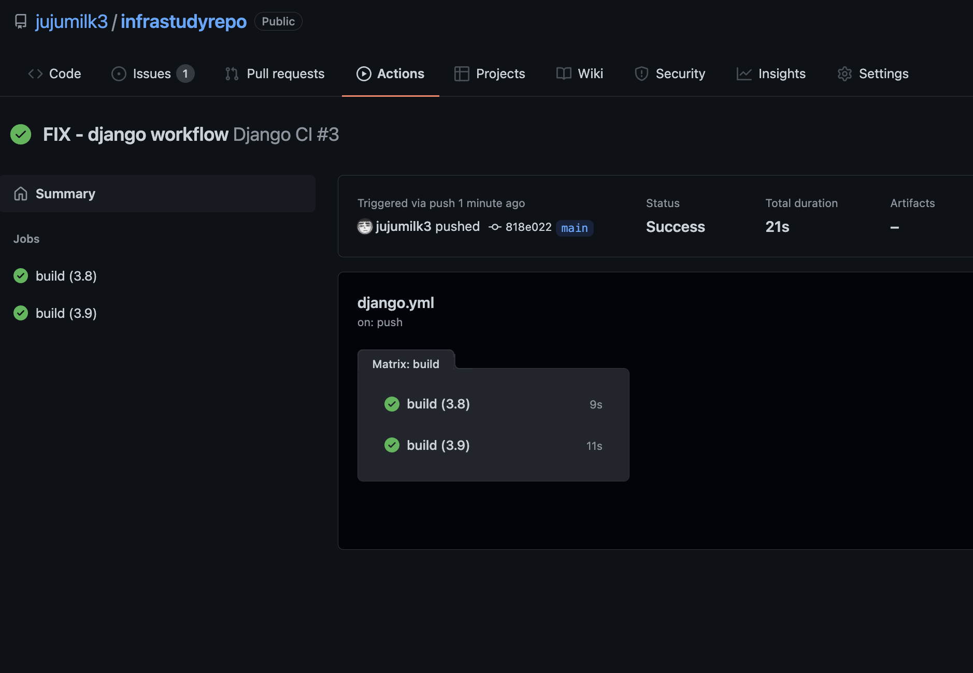Open the jujumilk3 owner profile link
This screenshot has width=973, height=673.
[x=71, y=21]
